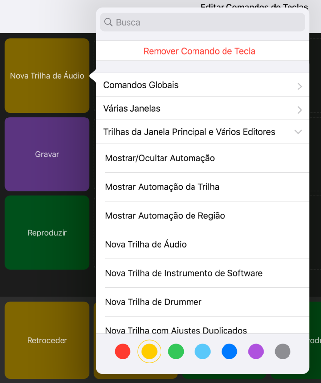The image size is (321, 383).
Task: Pick the yellow color swatch
Action: pyautogui.click(x=149, y=352)
